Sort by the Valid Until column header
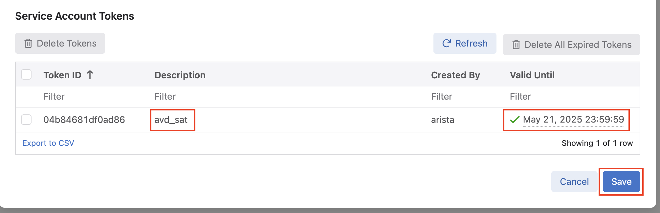660x213 pixels. point(532,75)
